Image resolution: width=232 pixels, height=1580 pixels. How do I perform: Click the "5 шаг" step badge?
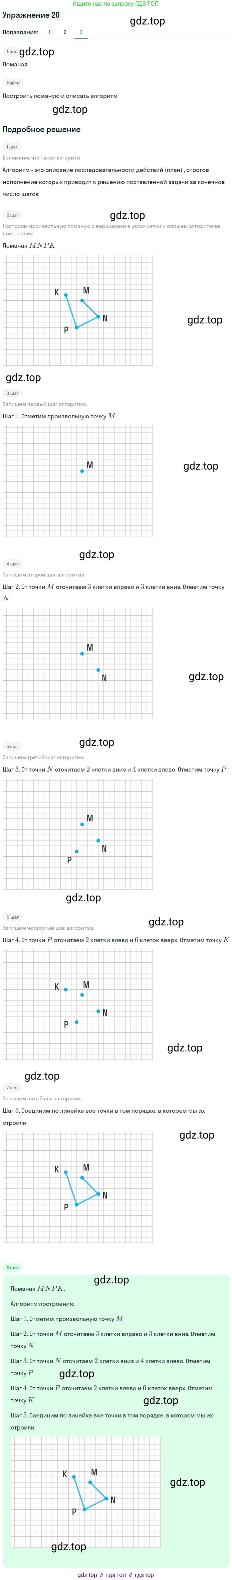tap(12, 746)
